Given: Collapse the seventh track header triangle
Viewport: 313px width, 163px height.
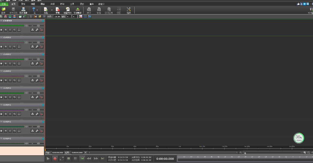Looking at the screenshot, I should (x=1, y=122).
